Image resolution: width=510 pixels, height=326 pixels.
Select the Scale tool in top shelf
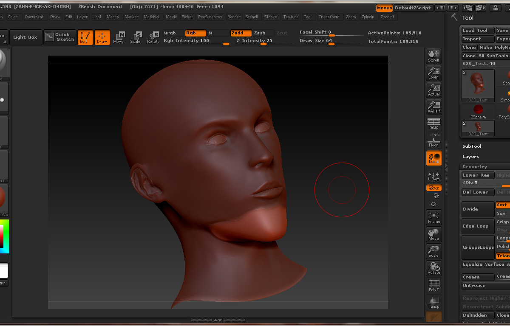[x=135, y=37]
